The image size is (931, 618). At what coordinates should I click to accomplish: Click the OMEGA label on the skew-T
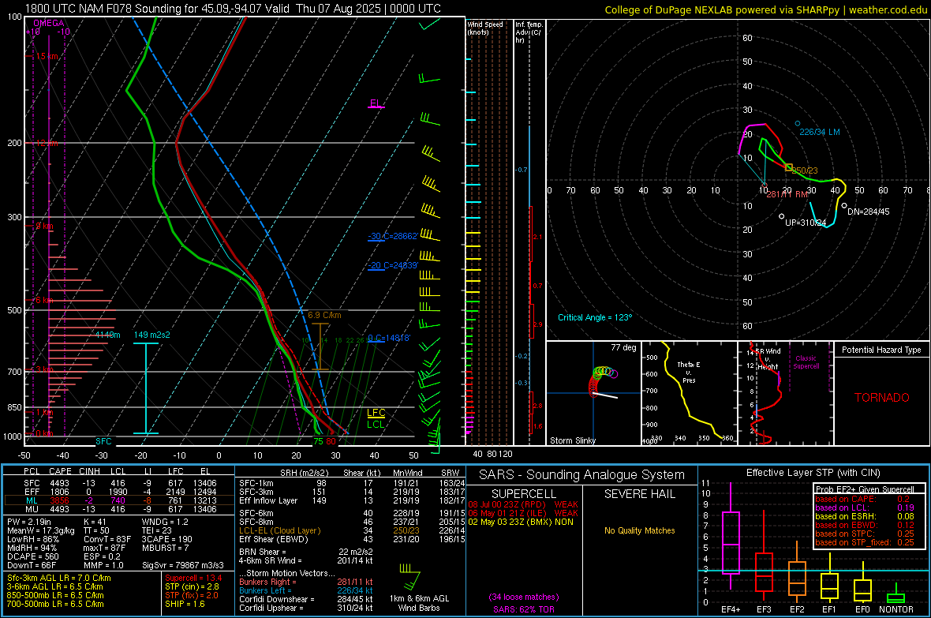[49, 23]
